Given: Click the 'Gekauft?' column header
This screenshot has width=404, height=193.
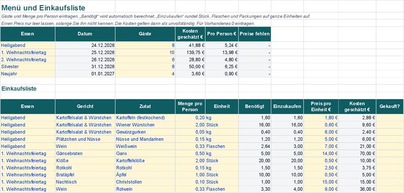Looking at the screenshot, I should point(389,107).
